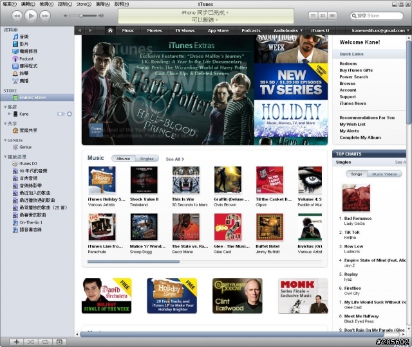This screenshot has width=412, height=347.
Task: Toggle shuffle playback
Action: pos(31,342)
